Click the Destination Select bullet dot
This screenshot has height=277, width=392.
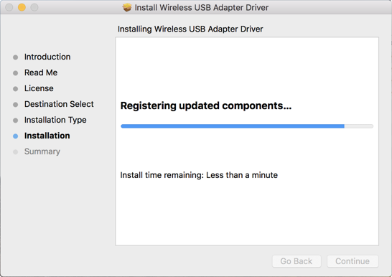pos(16,104)
